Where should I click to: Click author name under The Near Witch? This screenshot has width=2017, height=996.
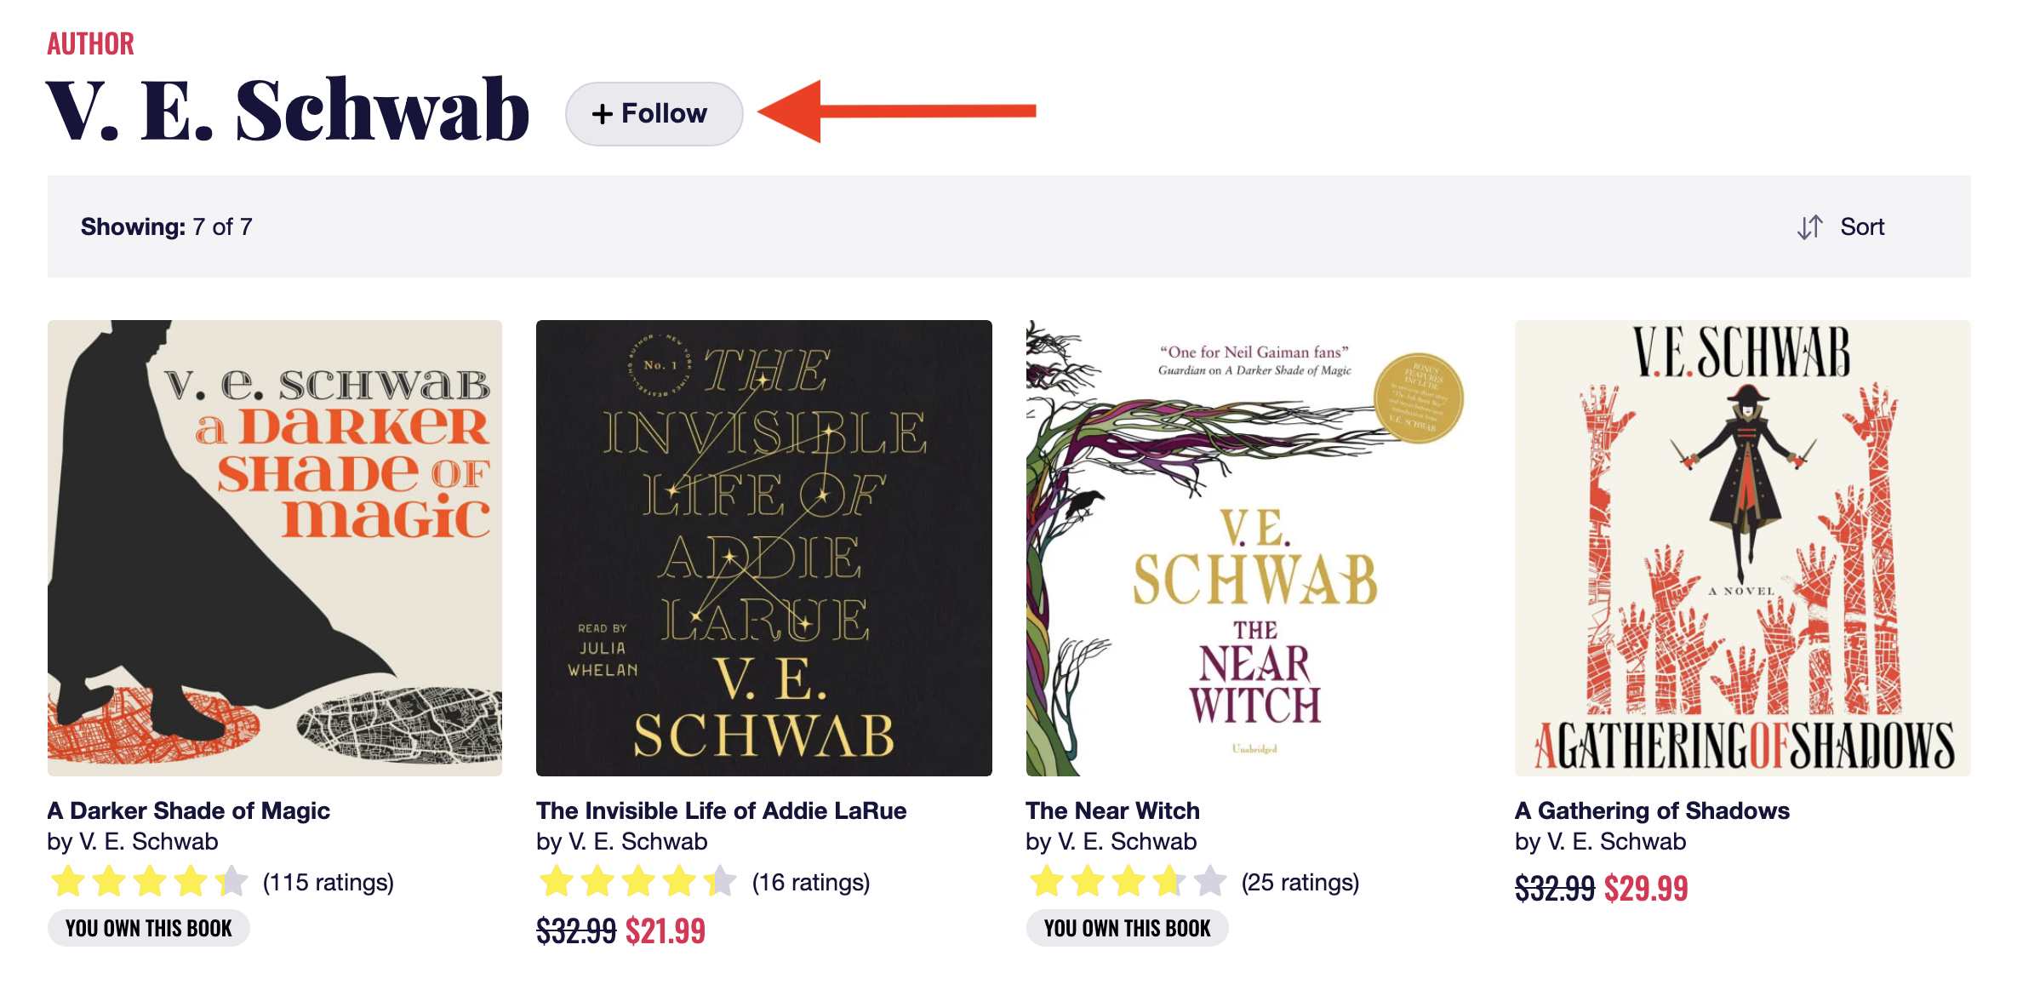click(1128, 842)
